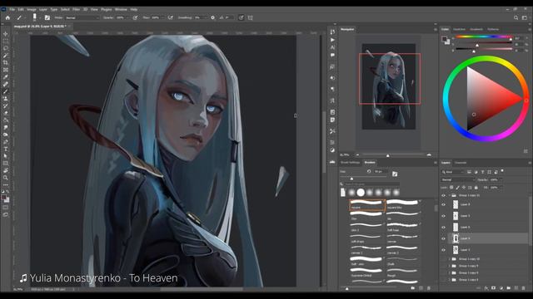Toggle lock all padlock icon
533x299 pixels.
coord(476,188)
